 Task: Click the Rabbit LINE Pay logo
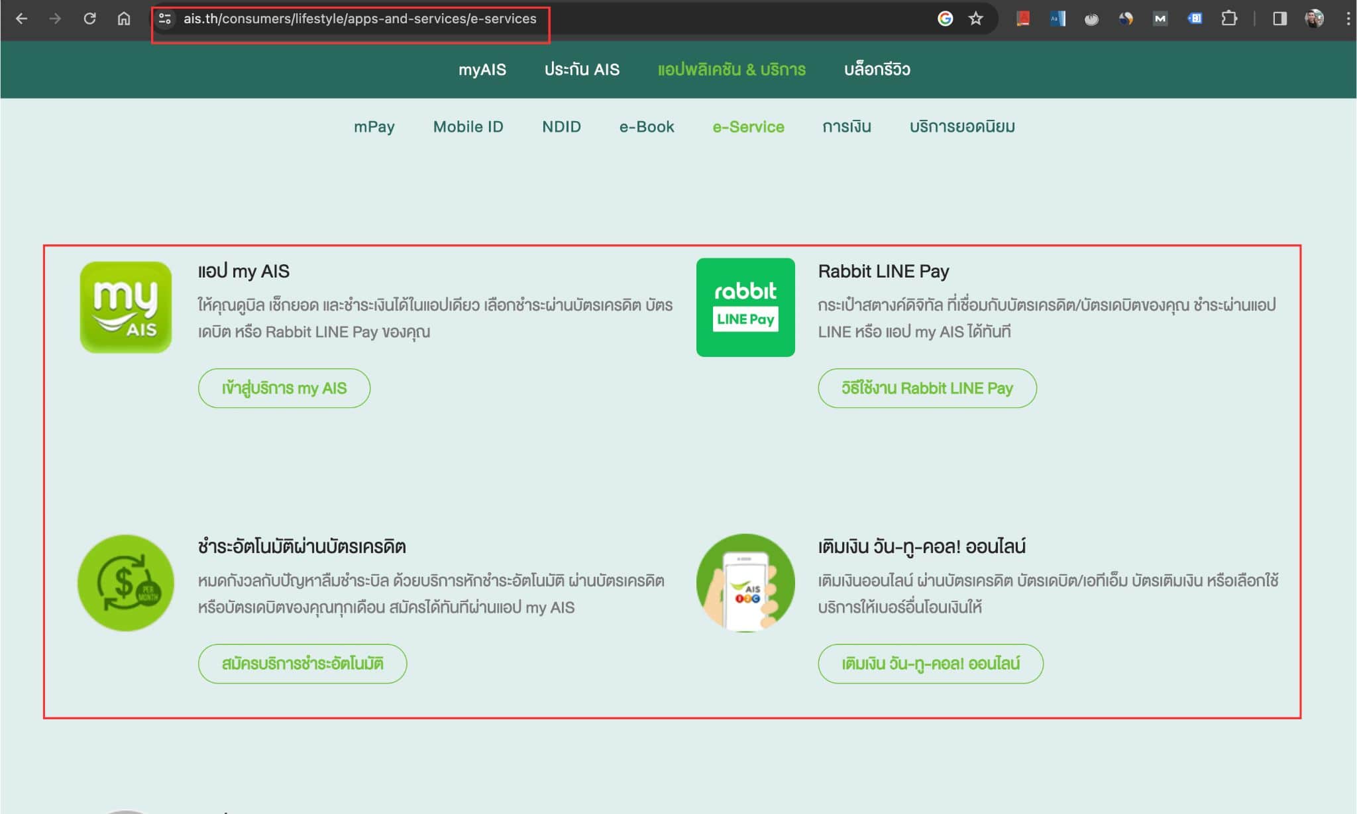(x=745, y=307)
